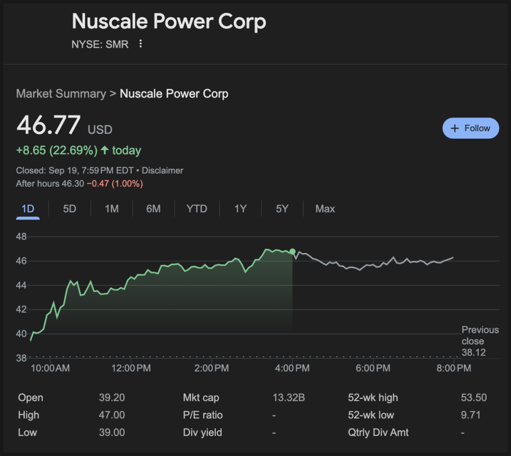Click the green closing-price dot on the chart
This screenshot has height=456, width=511.
[293, 252]
